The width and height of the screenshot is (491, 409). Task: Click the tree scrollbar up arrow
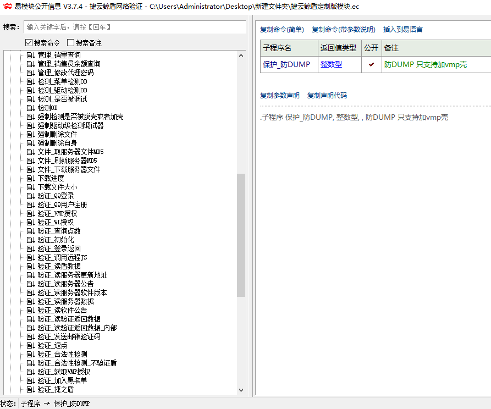tap(241, 55)
